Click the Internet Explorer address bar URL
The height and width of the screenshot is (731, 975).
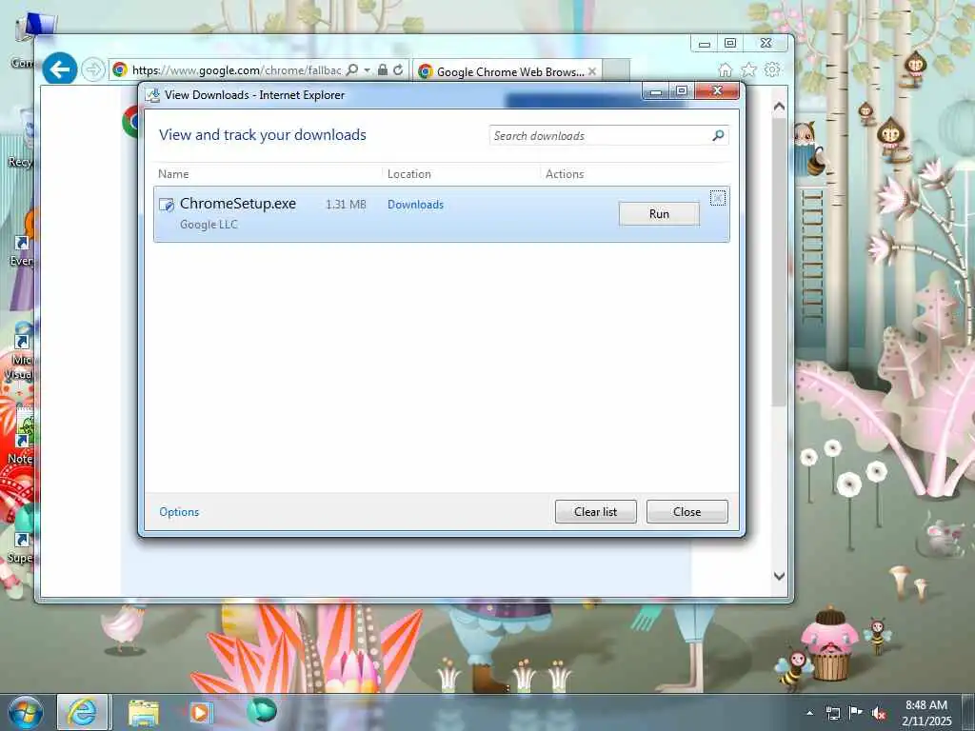tap(236, 70)
